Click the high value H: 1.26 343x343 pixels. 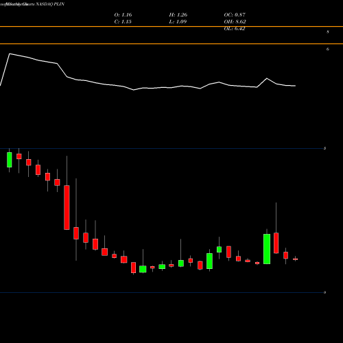point(178,15)
